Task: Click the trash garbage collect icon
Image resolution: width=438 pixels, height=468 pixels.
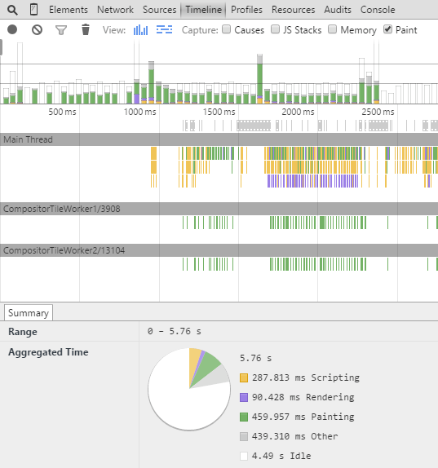Action: coord(86,29)
